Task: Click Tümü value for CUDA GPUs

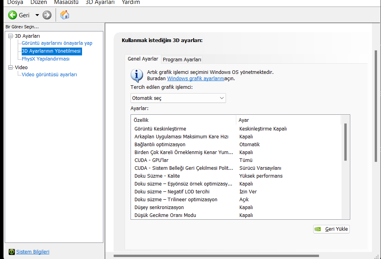Action: click(246, 160)
